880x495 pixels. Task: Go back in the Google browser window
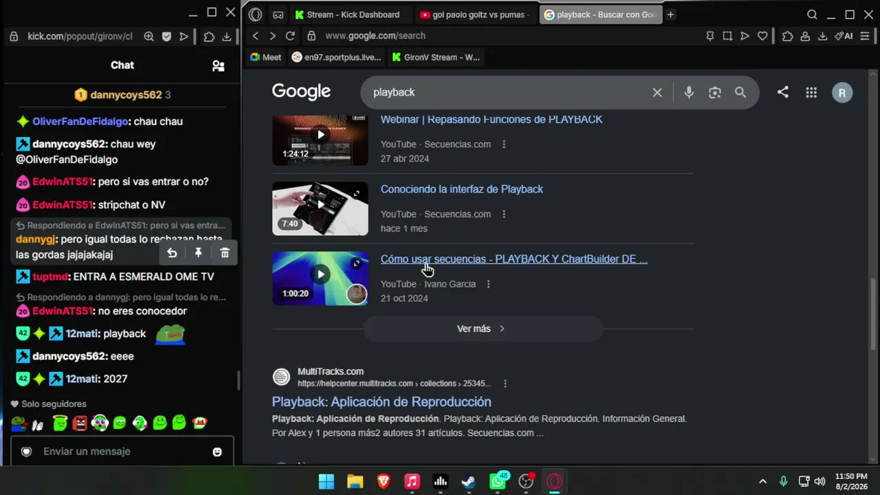tap(256, 36)
